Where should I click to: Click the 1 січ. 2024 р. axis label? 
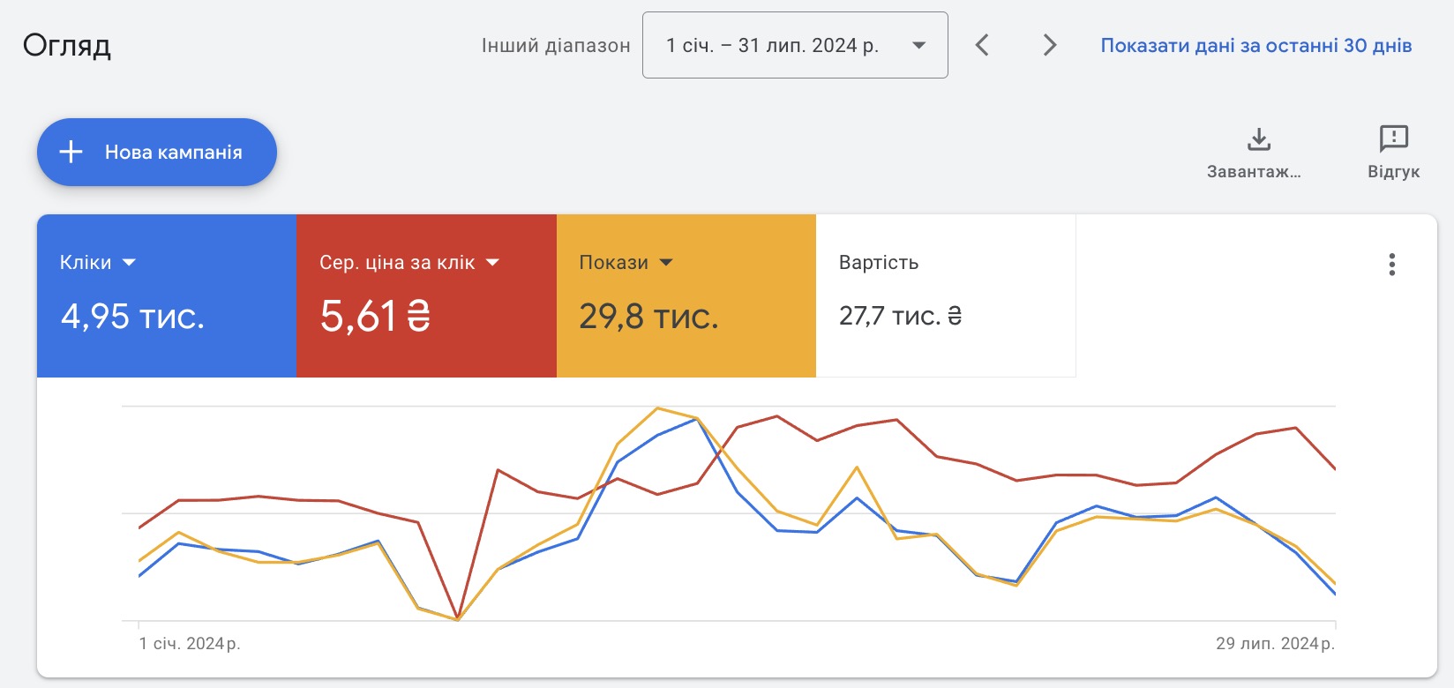[190, 644]
